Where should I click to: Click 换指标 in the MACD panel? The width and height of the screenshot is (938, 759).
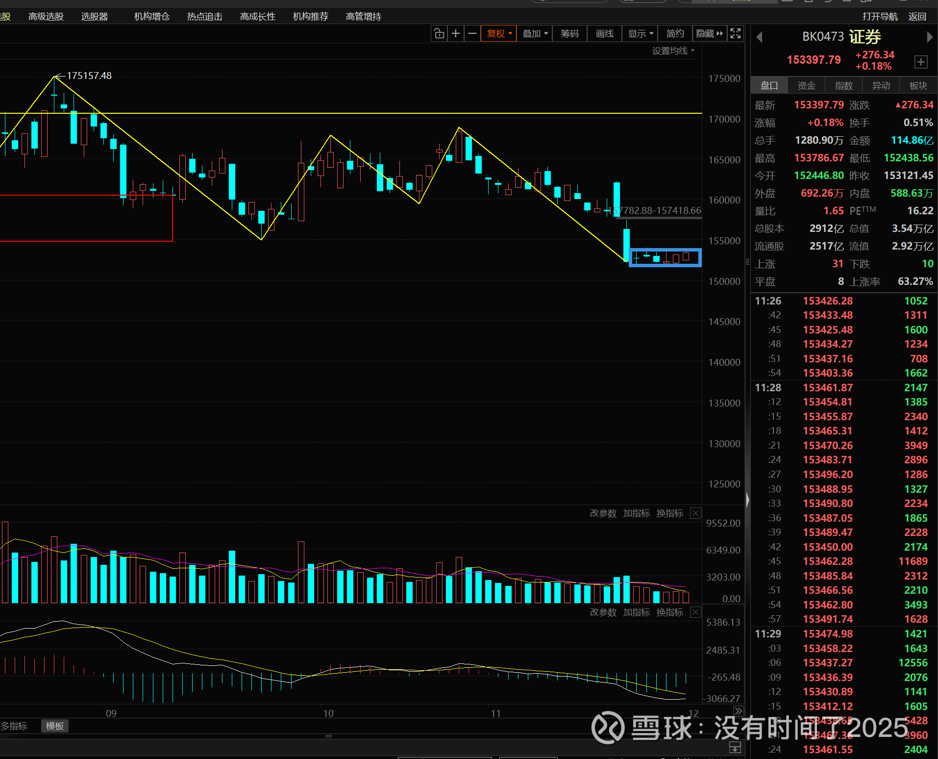pos(670,612)
